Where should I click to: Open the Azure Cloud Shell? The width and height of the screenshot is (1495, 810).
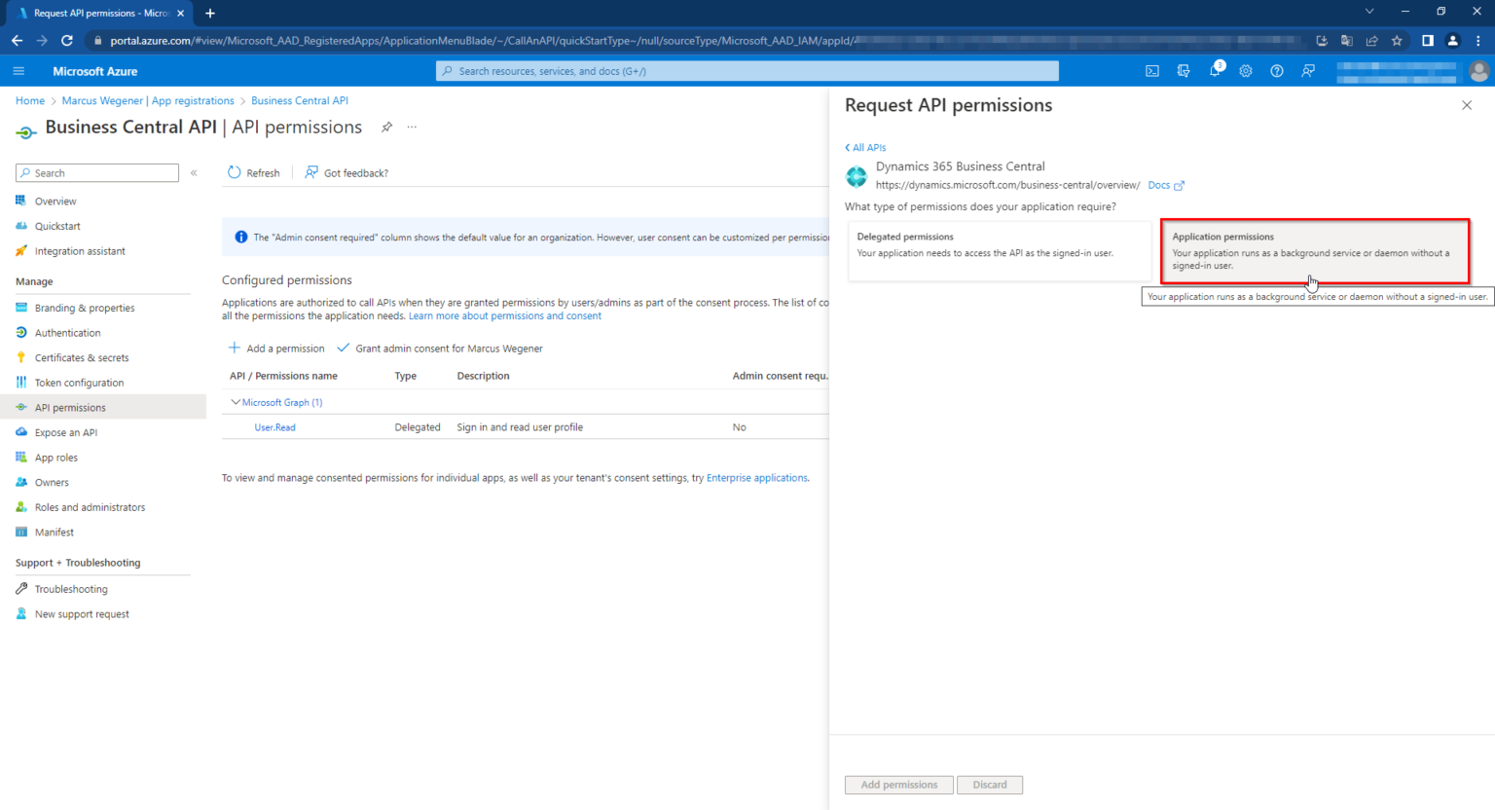coord(1152,70)
